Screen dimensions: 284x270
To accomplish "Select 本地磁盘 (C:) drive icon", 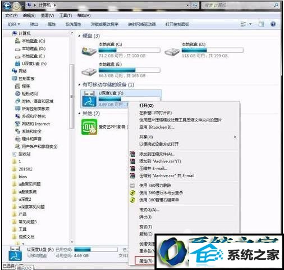I will coord(89,51).
